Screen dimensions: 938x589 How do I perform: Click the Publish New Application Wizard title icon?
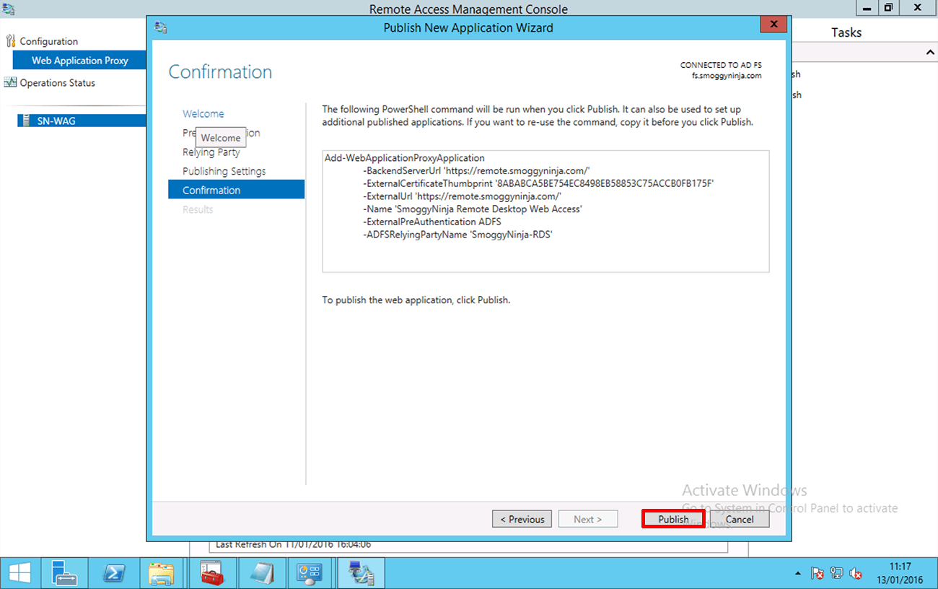click(x=160, y=27)
